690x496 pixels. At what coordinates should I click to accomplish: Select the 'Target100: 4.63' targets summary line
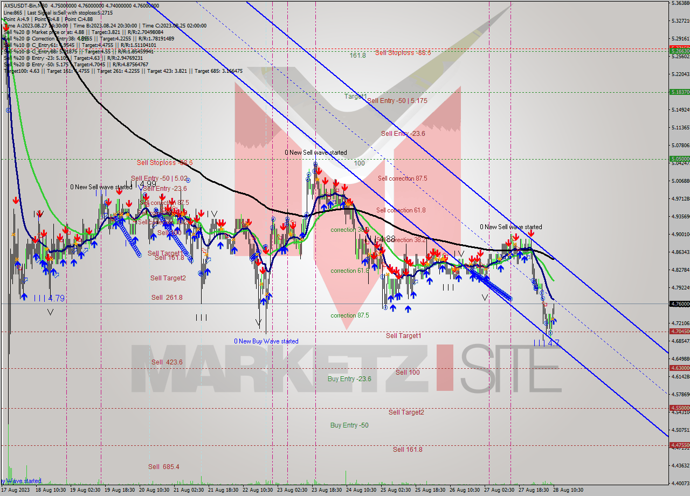click(x=123, y=71)
